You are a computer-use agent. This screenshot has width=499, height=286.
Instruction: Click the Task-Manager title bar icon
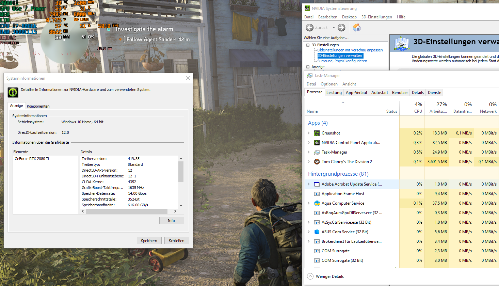click(309, 76)
